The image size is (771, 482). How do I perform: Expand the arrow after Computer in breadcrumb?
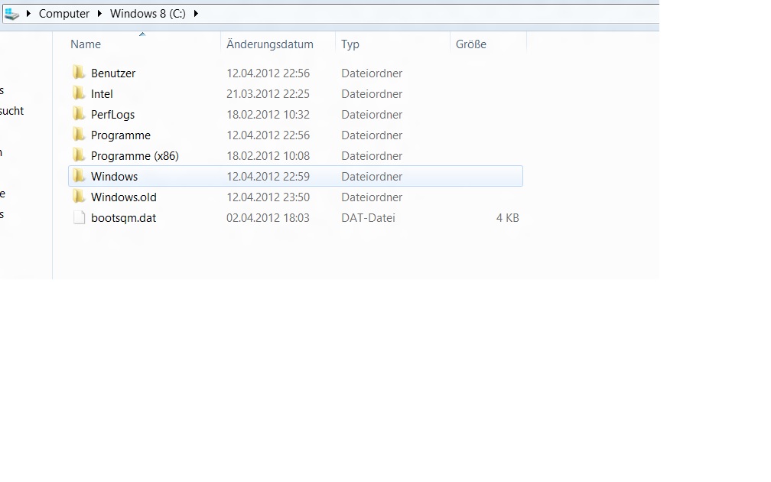click(x=99, y=14)
